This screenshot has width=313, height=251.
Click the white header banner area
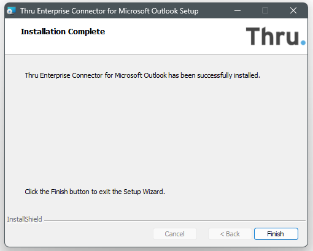coord(156,36)
